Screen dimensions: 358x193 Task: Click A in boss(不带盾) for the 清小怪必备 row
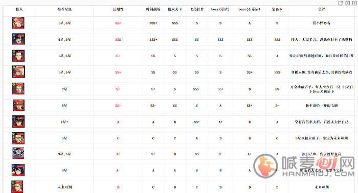click(250, 23)
